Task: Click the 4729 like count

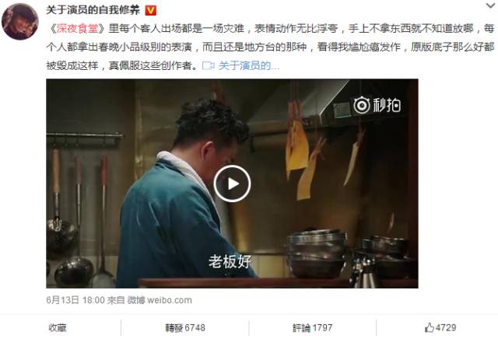Action: [446, 327]
